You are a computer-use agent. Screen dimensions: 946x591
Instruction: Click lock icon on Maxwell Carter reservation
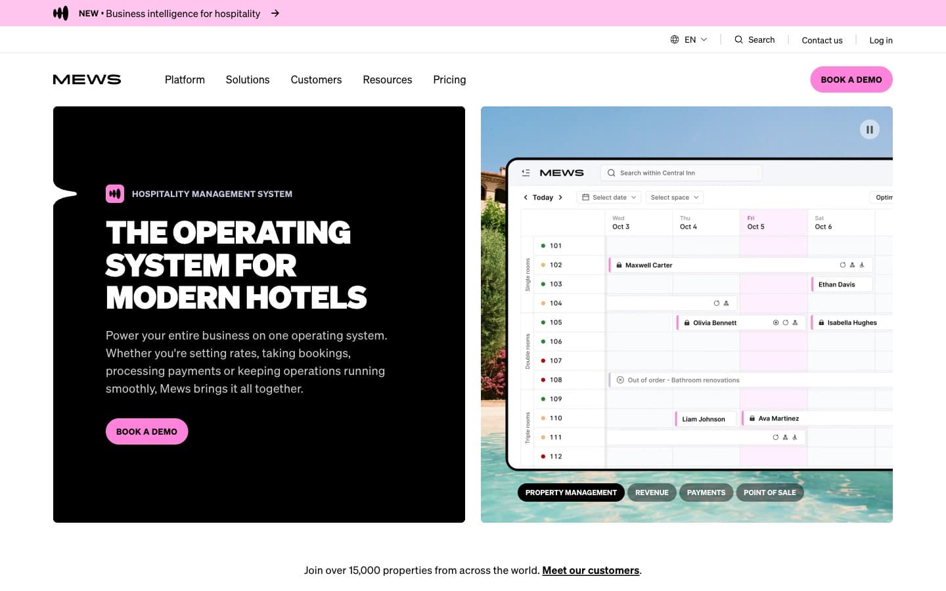coord(619,265)
